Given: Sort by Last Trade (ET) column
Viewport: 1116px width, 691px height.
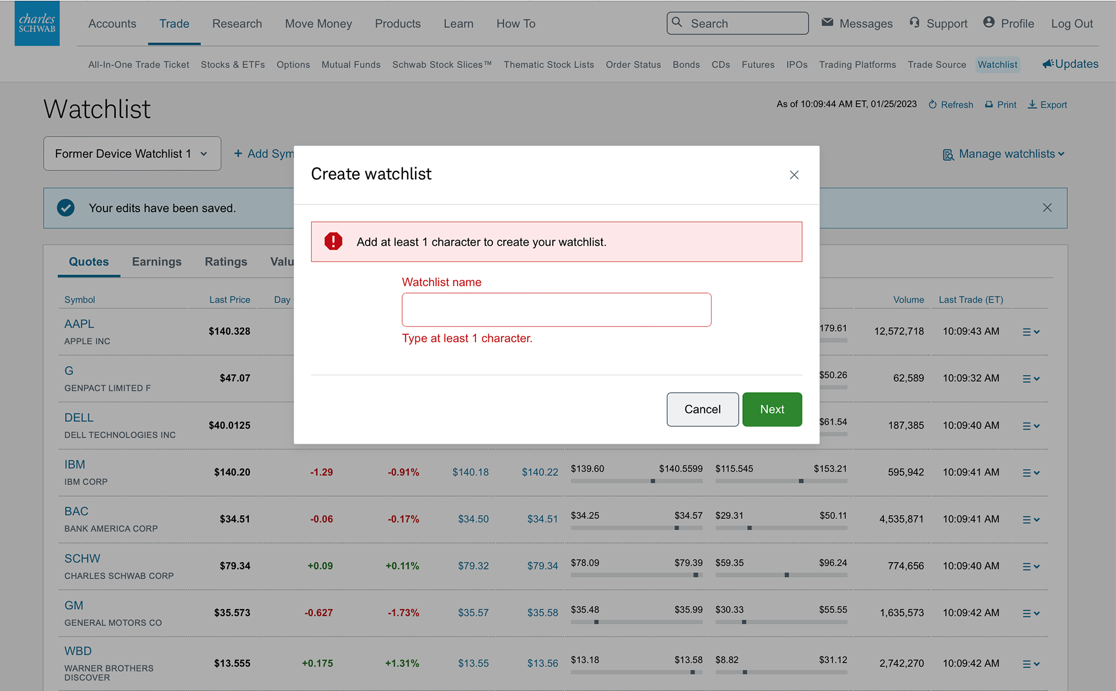Looking at the screenshot, I should click(971, 299).
